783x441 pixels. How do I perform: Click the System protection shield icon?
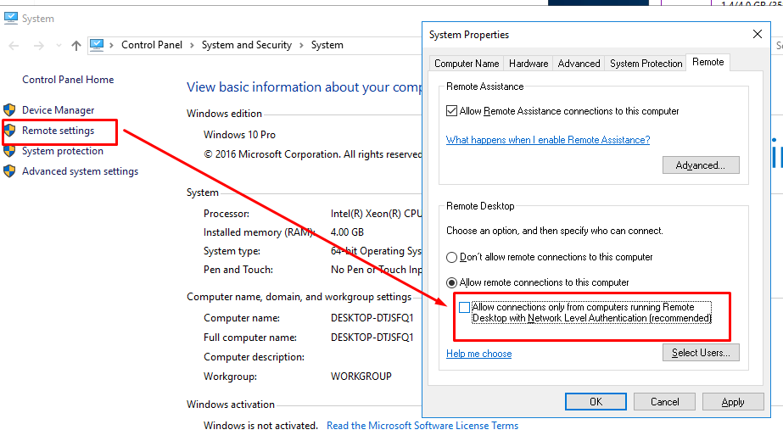[9, 151]
